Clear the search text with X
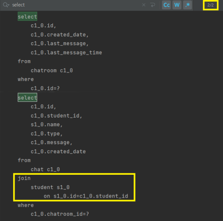The image size is (223, 221). (x=144, y=5)
